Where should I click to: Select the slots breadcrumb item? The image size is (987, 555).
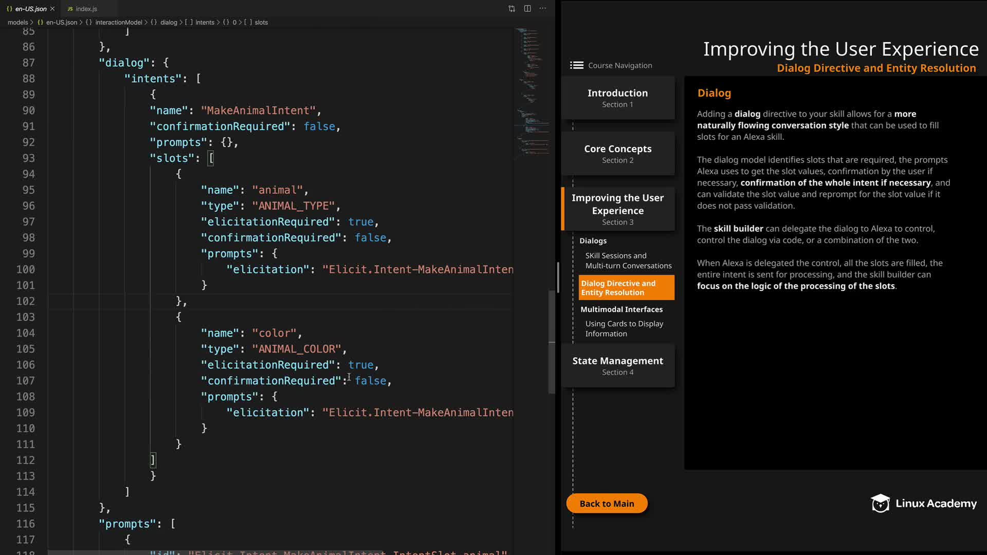pos(261,23)
